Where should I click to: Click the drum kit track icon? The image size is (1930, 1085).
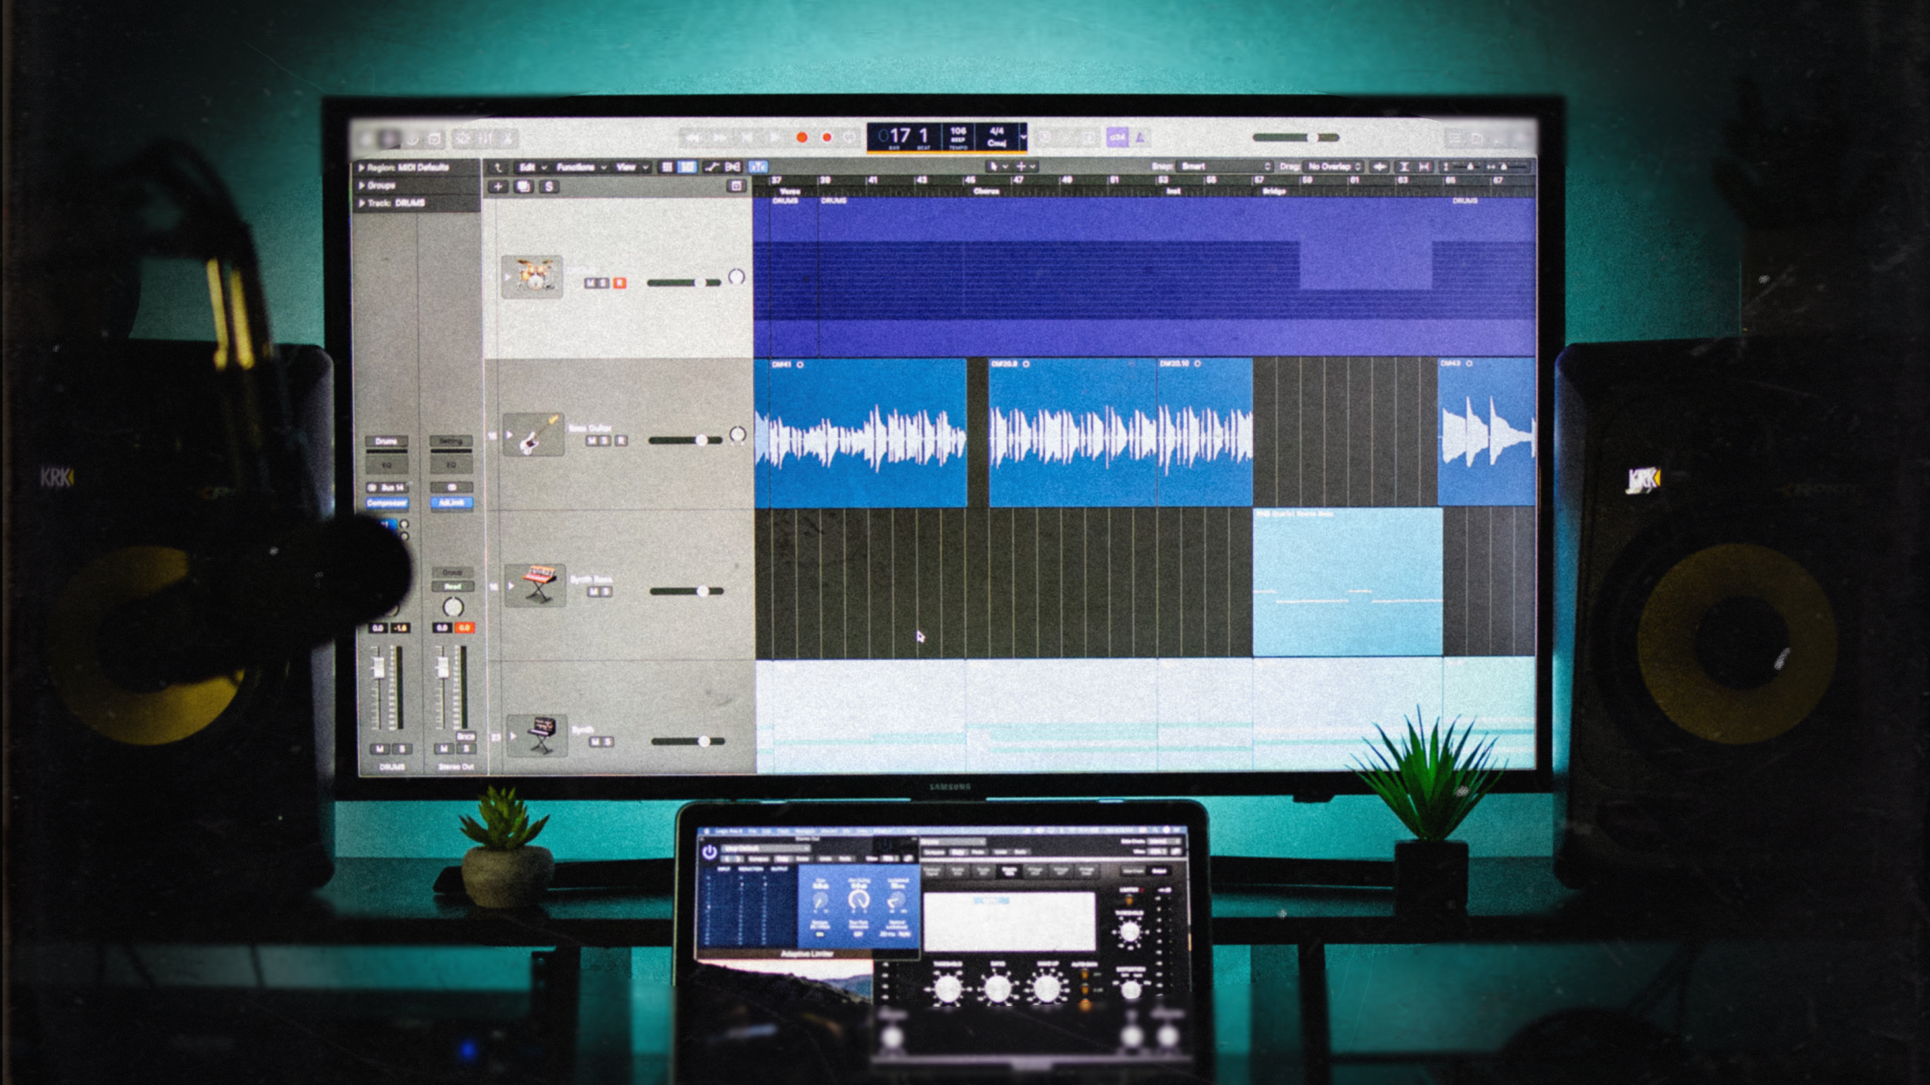point(532,277)
